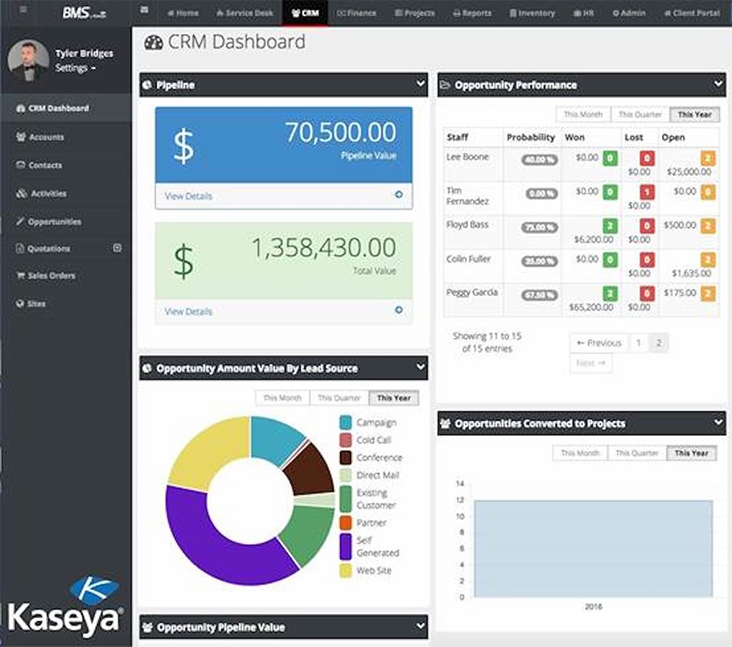Switch Opportunities Converted to Projects to This Month
Viewport: 732px width, 647px height.
point(579,454)
